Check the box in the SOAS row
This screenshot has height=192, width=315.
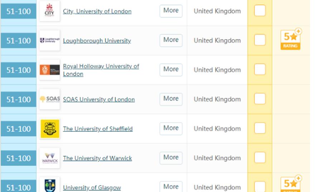pyautogui.click(x=260, y=99)
